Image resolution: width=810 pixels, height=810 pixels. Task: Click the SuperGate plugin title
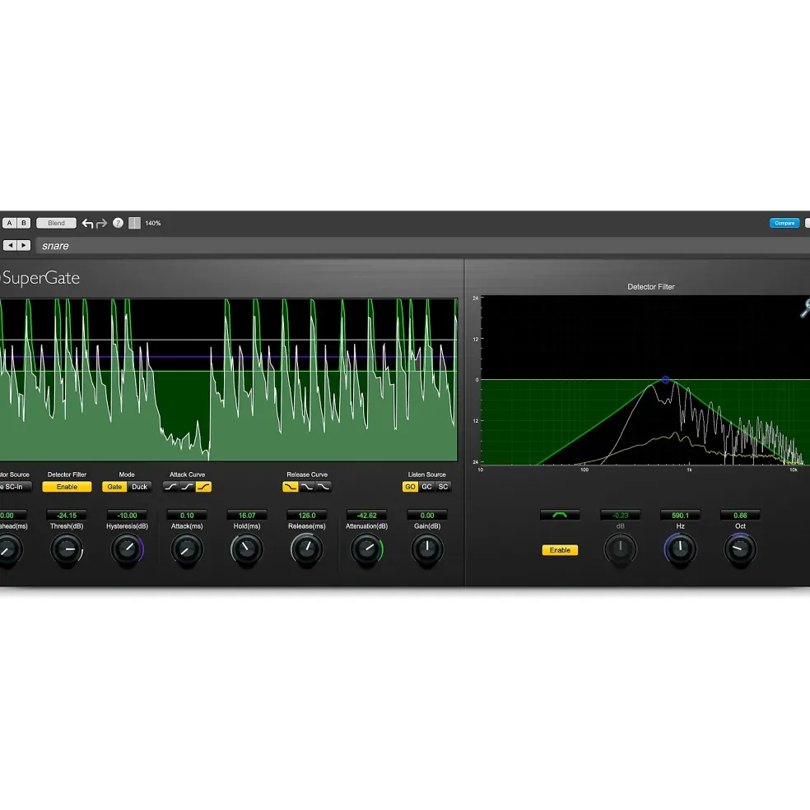click(40, 278)
